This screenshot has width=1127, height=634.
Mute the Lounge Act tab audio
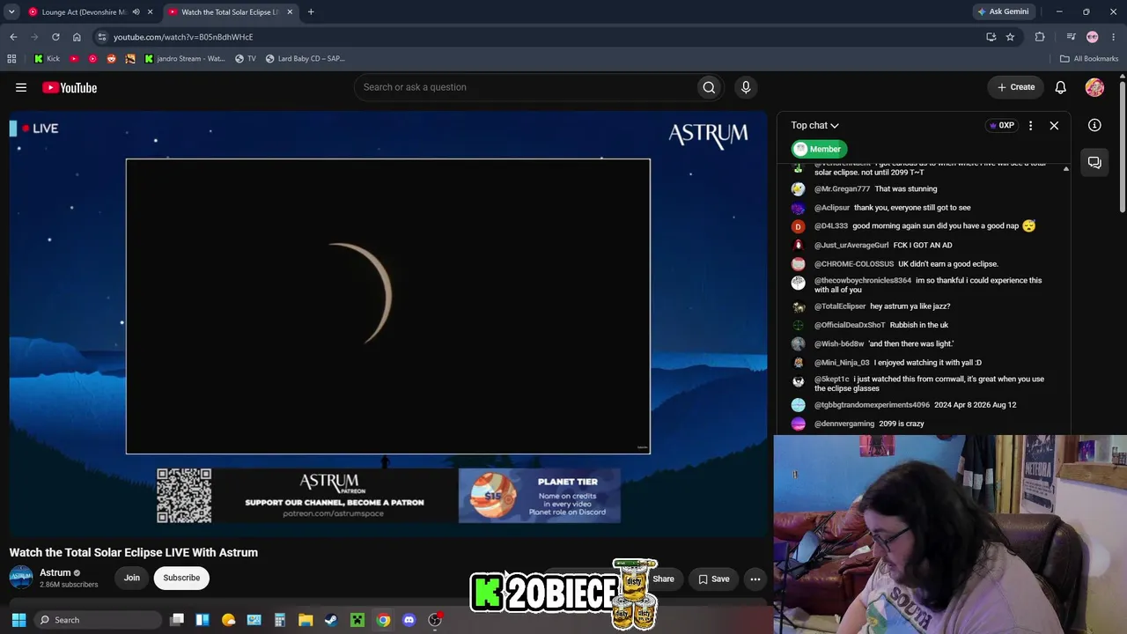(136, 12)
